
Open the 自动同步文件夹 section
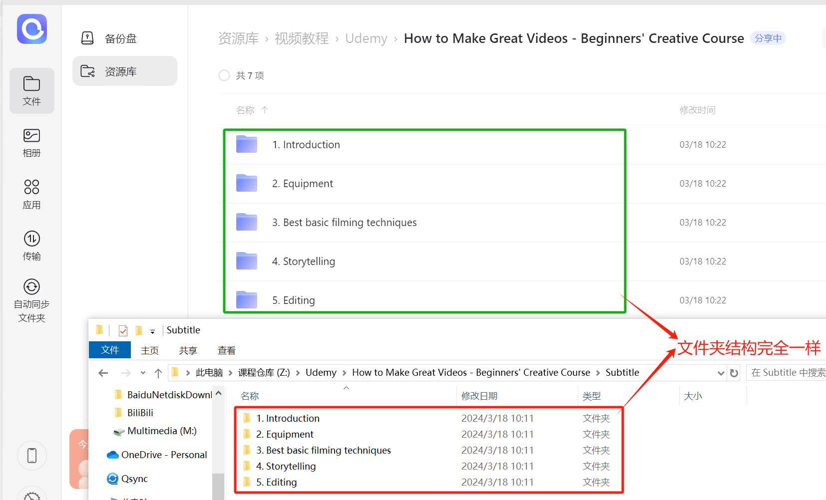tap(32, 301)
